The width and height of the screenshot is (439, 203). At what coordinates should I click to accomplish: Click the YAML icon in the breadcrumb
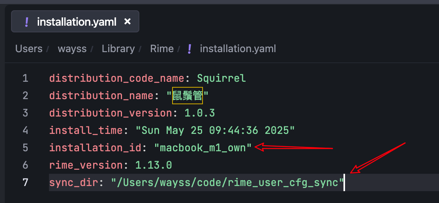[189, 49]
